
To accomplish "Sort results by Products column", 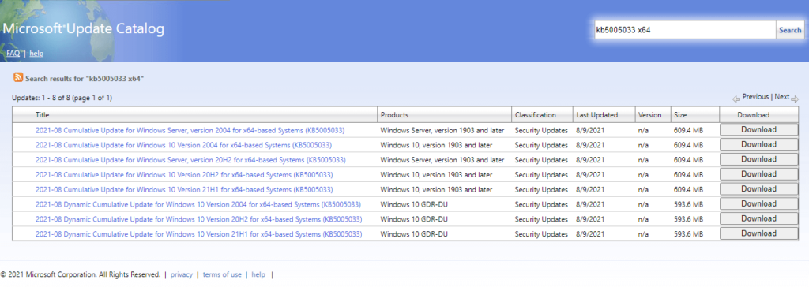I will click(x=394, y=115).
